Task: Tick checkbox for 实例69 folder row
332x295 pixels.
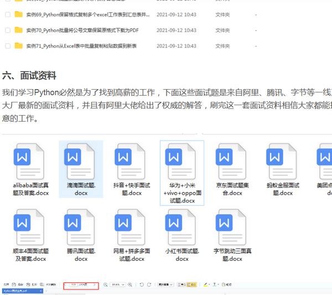Action: [8, 14]
